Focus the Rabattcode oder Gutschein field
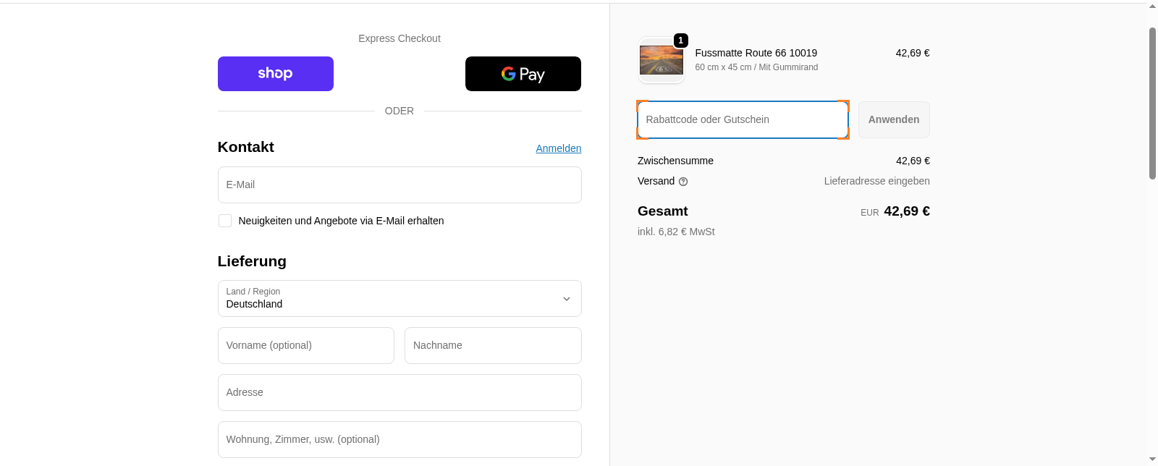The image size is (1158, 466). pyautogui.click(x=742, y=119)
